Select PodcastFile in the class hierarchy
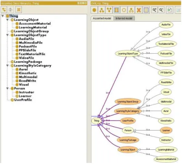Screen dimensions: 182x165 click(28, 47)
